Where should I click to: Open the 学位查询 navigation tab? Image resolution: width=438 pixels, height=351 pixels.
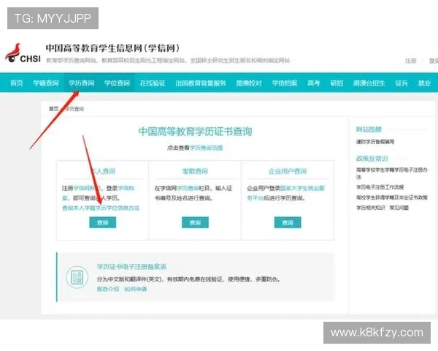(117, 83)
